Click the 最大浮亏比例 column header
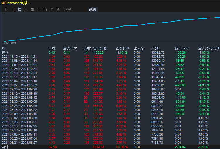This screenshot has width=220, height=149. [x=209, y=49]
